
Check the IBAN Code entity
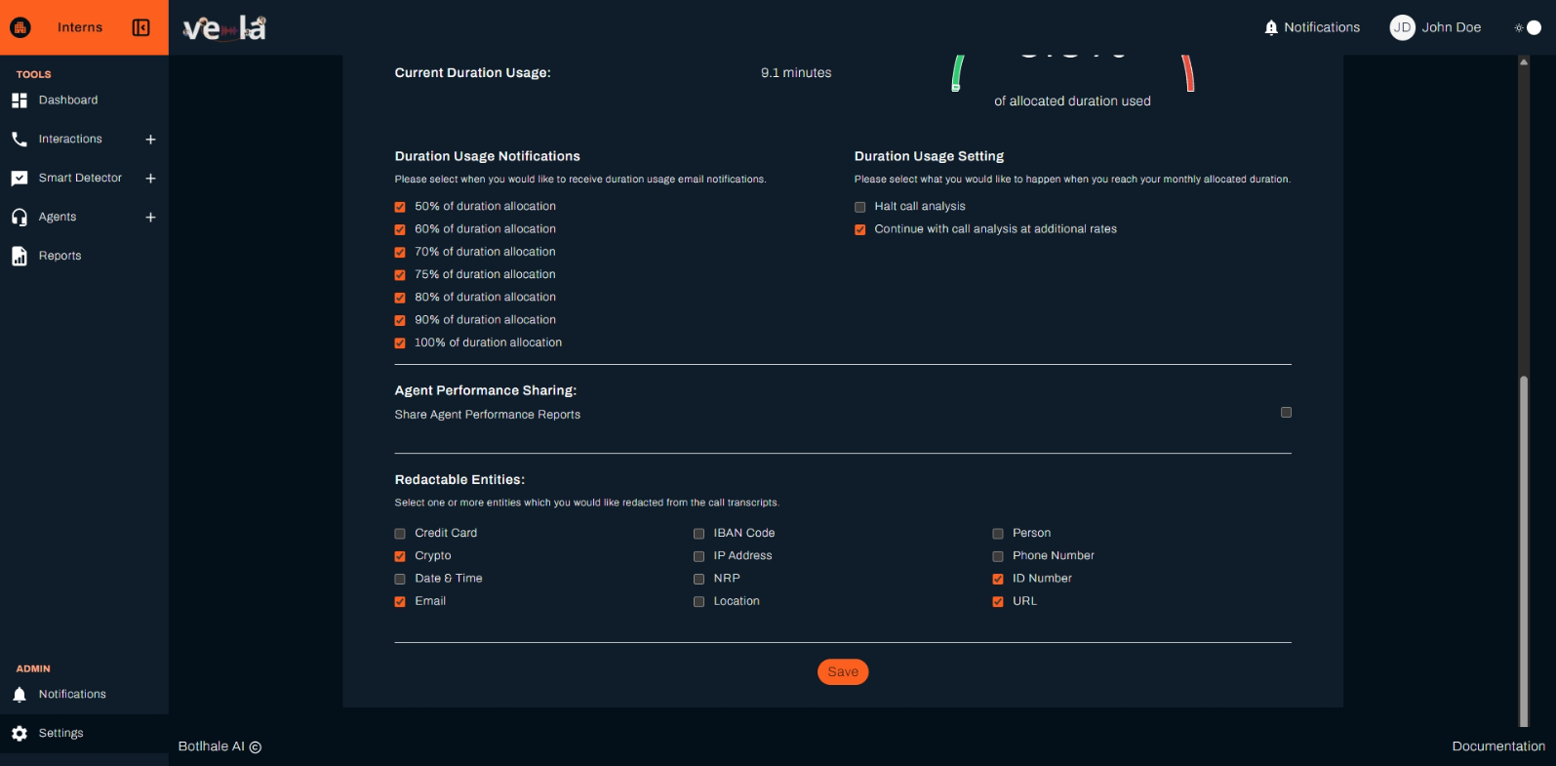[x=698, y=534]
